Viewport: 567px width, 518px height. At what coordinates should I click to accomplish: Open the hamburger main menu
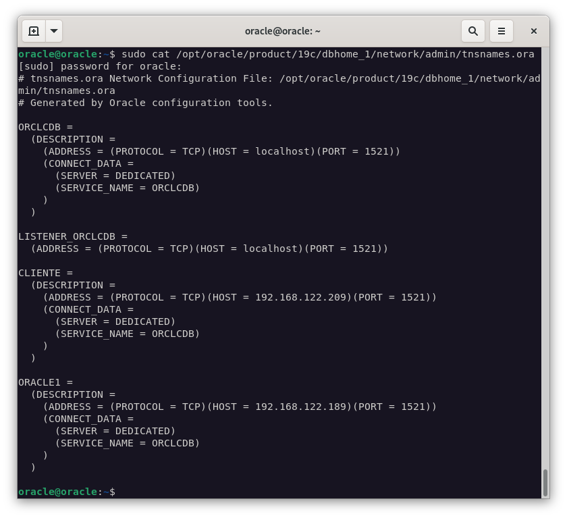click(502, 31)
